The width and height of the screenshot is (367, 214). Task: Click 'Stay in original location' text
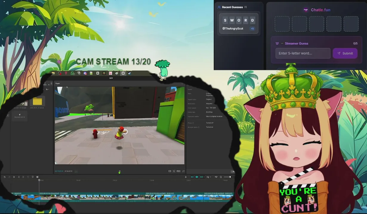tap(214, 117)
